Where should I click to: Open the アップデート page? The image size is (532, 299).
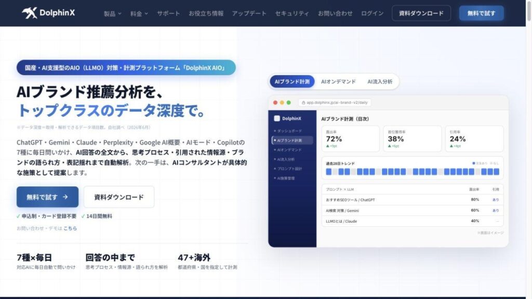click(249, 13)
